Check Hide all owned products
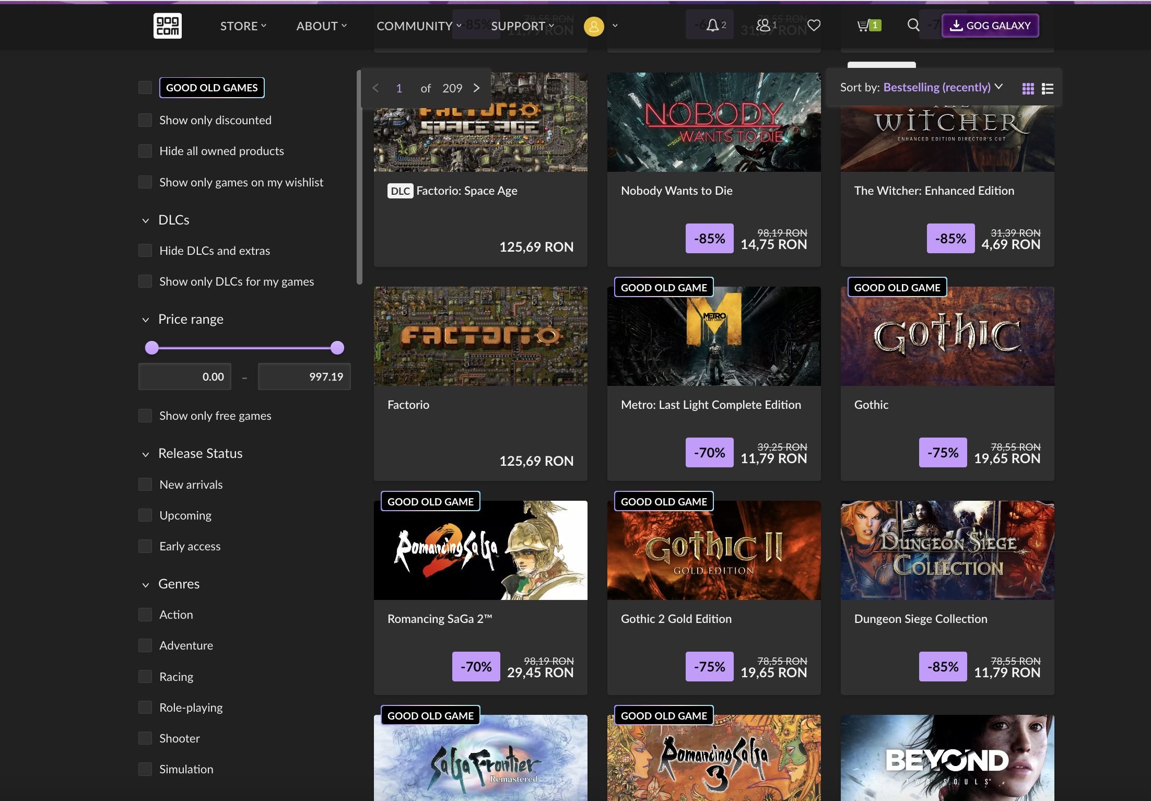 (x=145, y=151)
